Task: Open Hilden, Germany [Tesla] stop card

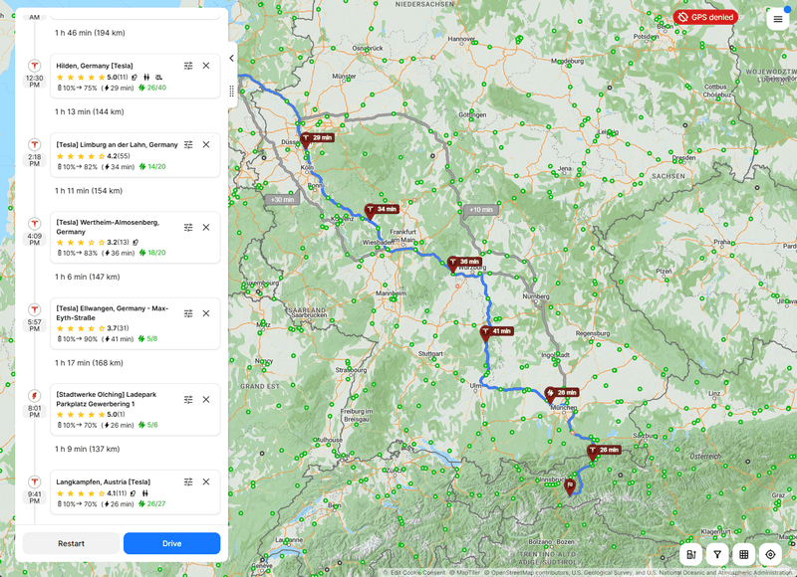Action: click(x=135, y=77)
